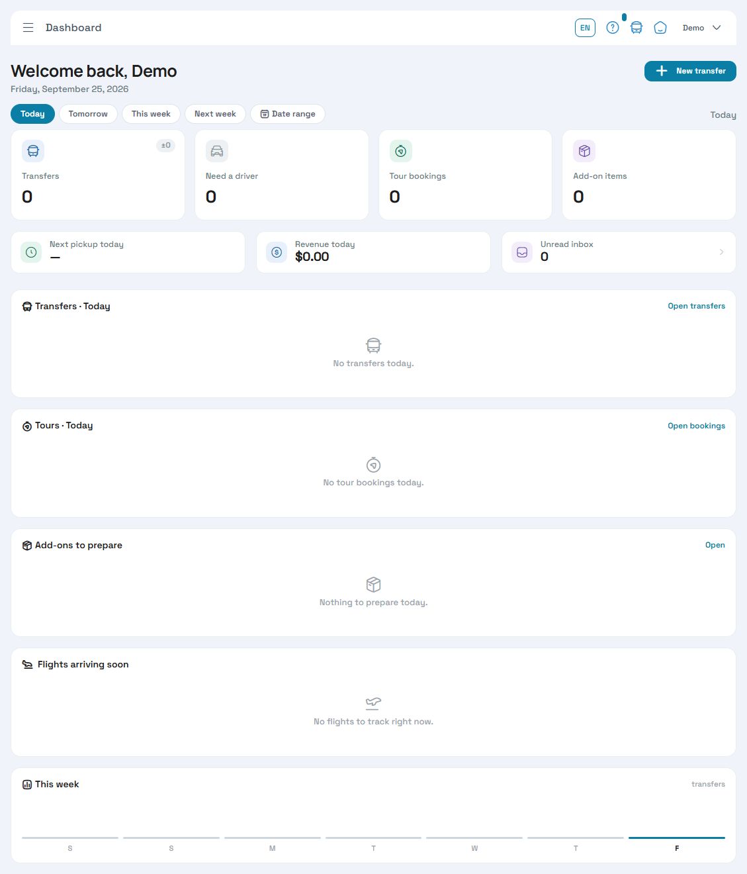Click the 'transfers' label in This week
This screenshot has width=747, height=874.
[x=708, y=784]
